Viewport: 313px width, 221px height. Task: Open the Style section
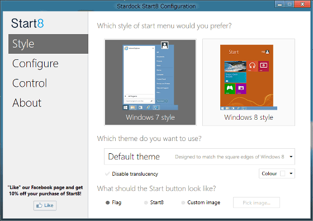tap(48, 44)
